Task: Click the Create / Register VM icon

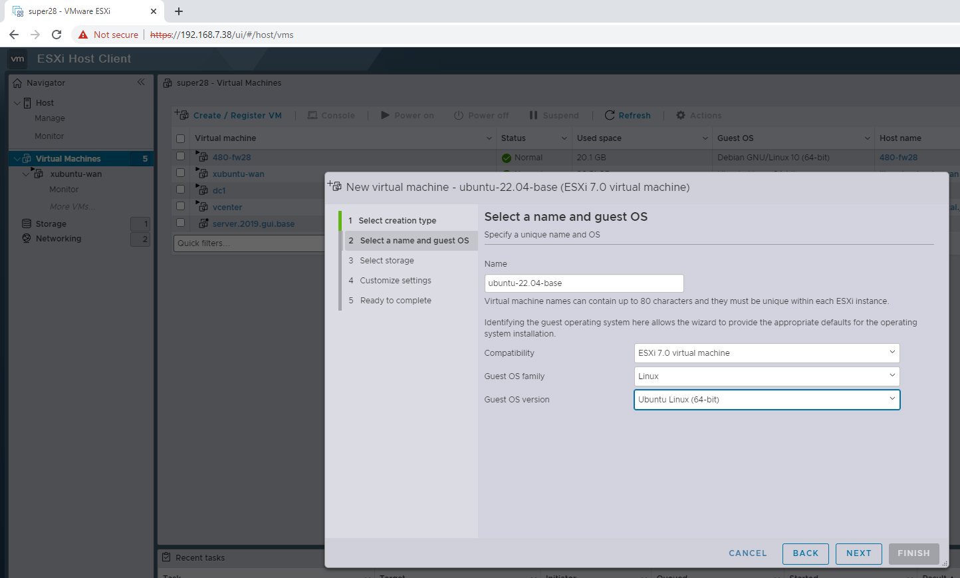Action: pyautogui.click(x=181, y=114)
